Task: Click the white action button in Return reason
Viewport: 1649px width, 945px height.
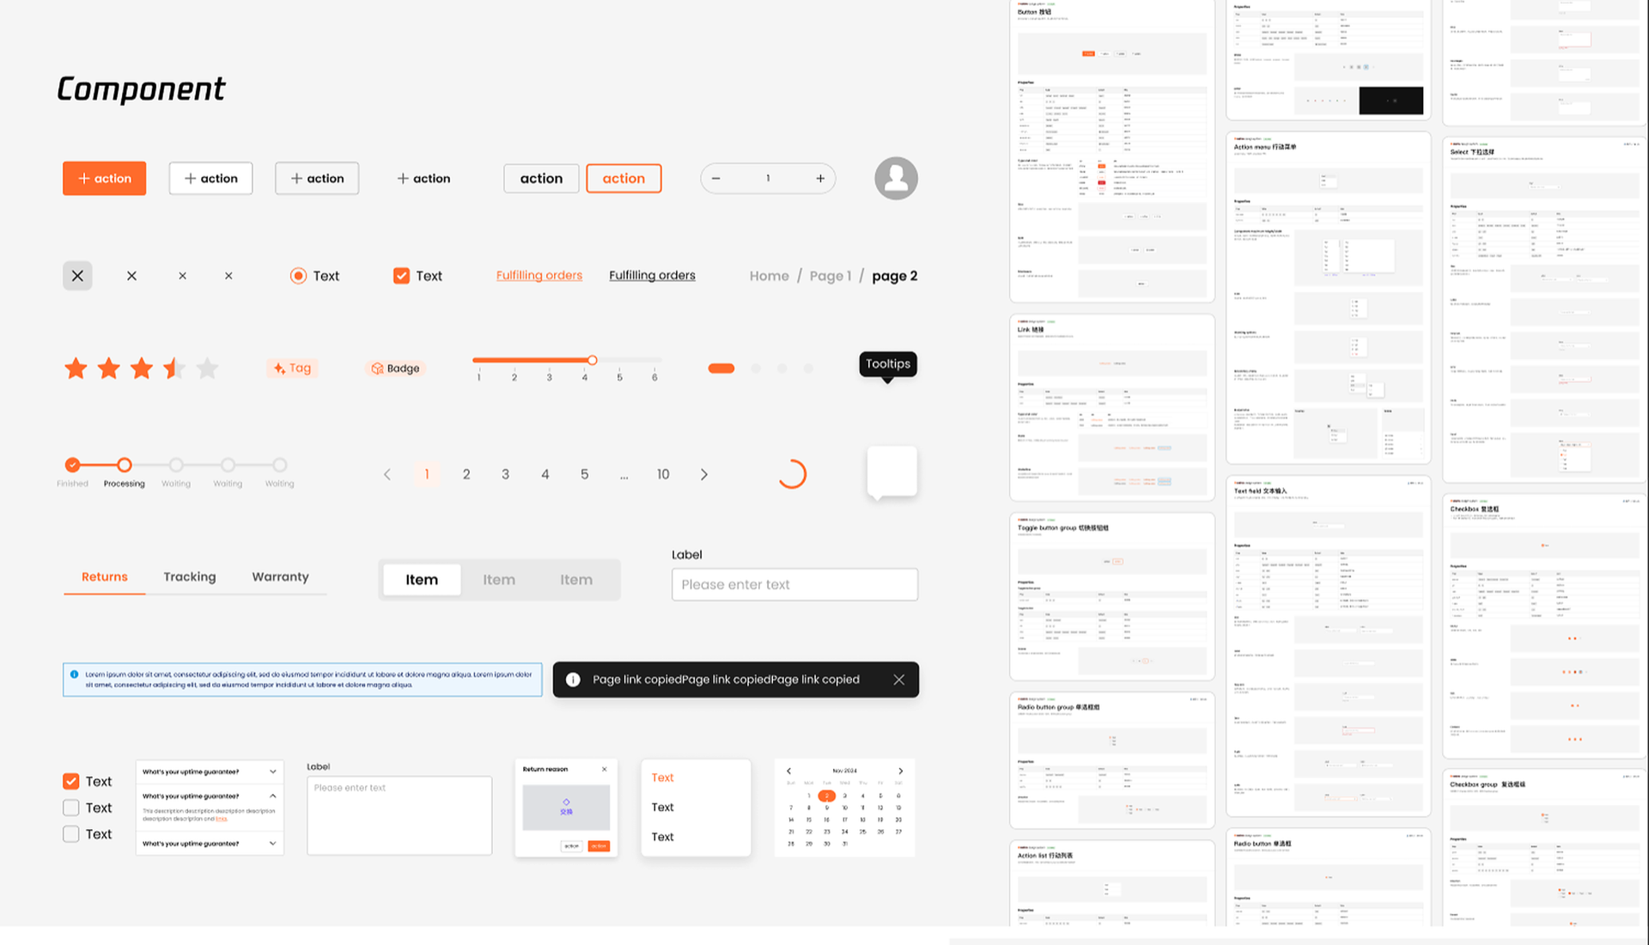Action: [571, 846]
